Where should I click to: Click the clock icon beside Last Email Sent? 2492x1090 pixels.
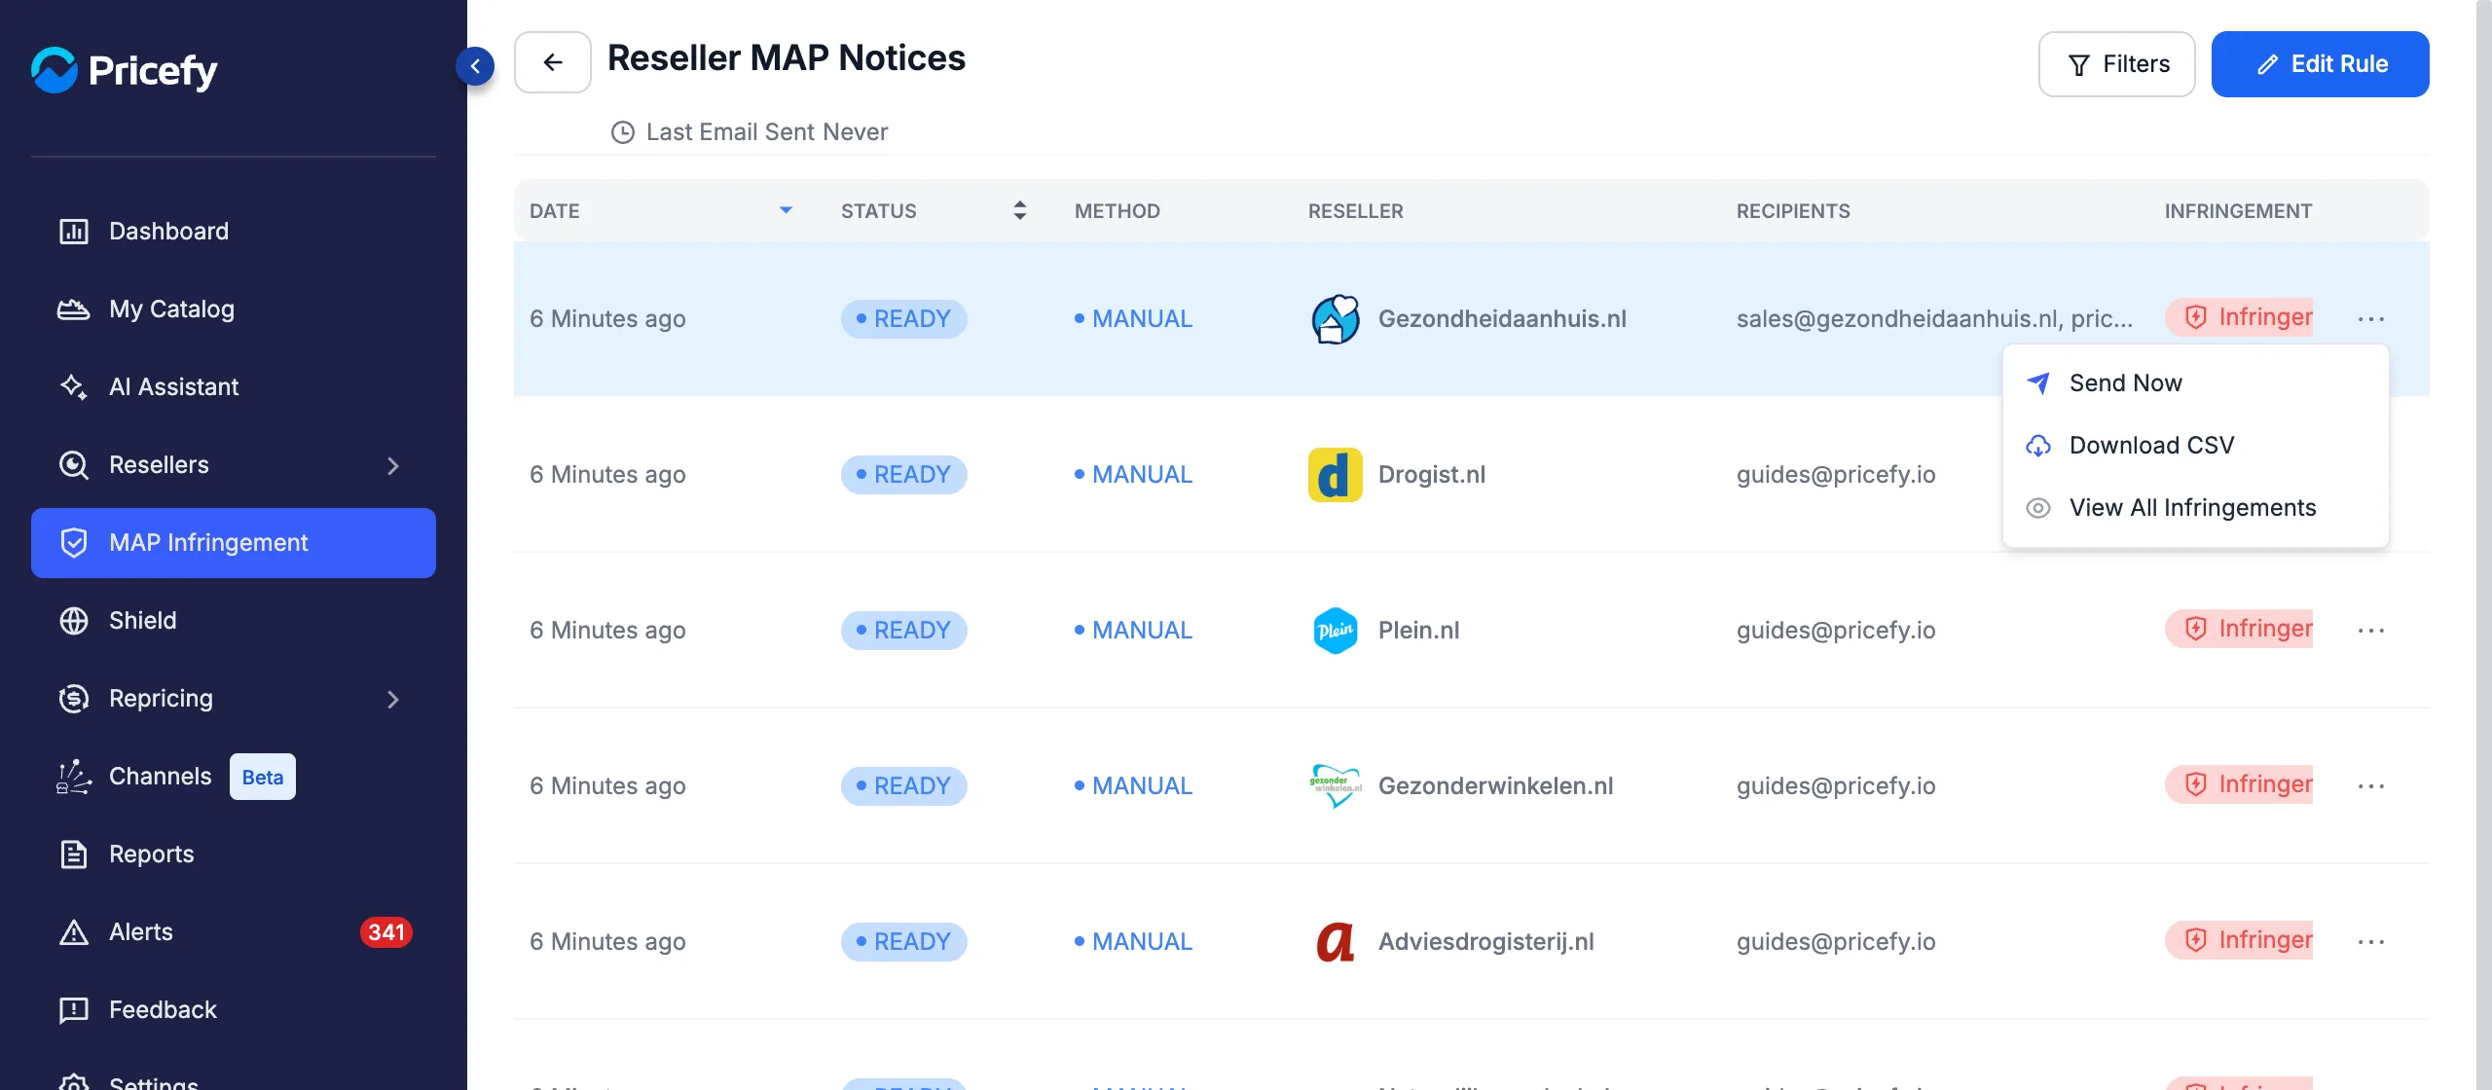click(623, 132)
